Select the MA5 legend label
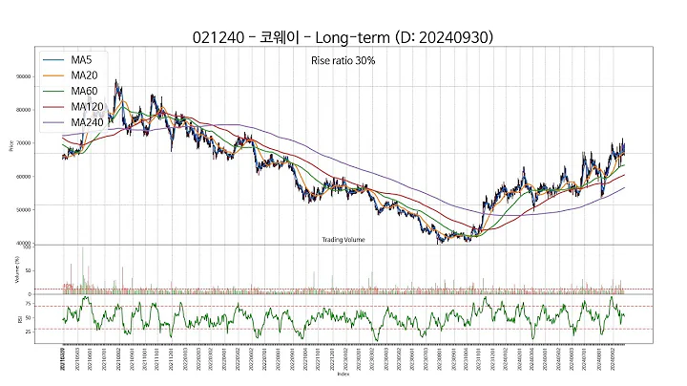 pos(81,59)
